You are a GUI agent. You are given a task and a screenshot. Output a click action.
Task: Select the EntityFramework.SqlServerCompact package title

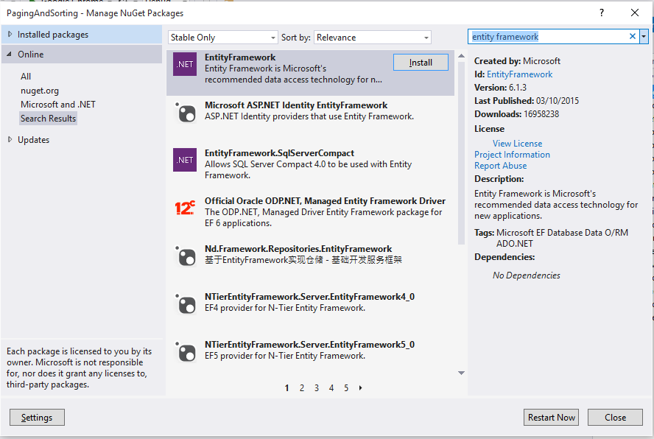[279, 153]
